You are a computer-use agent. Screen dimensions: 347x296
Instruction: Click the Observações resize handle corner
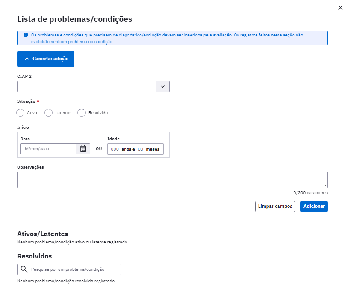tap(325, 186)
